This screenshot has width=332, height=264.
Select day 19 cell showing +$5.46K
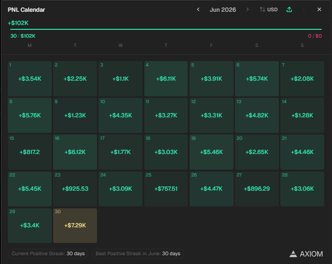[212, 152]
